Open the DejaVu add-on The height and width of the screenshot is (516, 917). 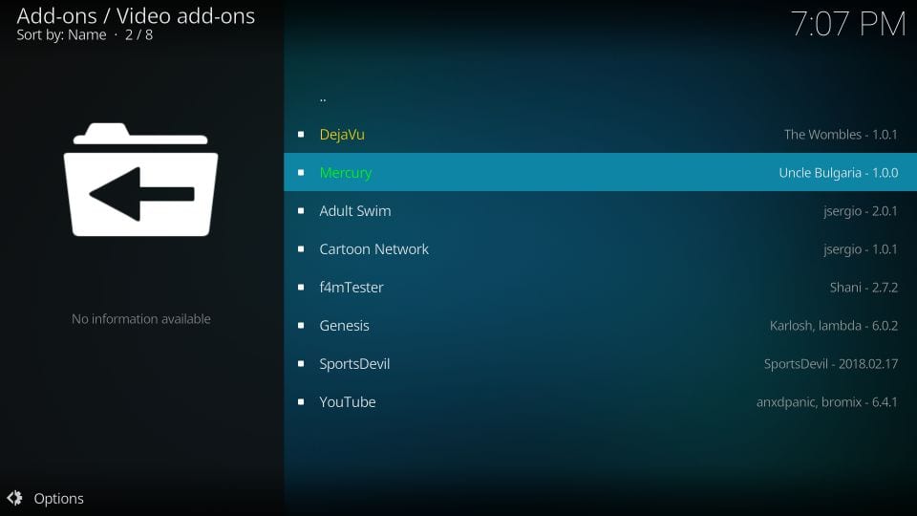pyautogui.click(x=600, y=135)
